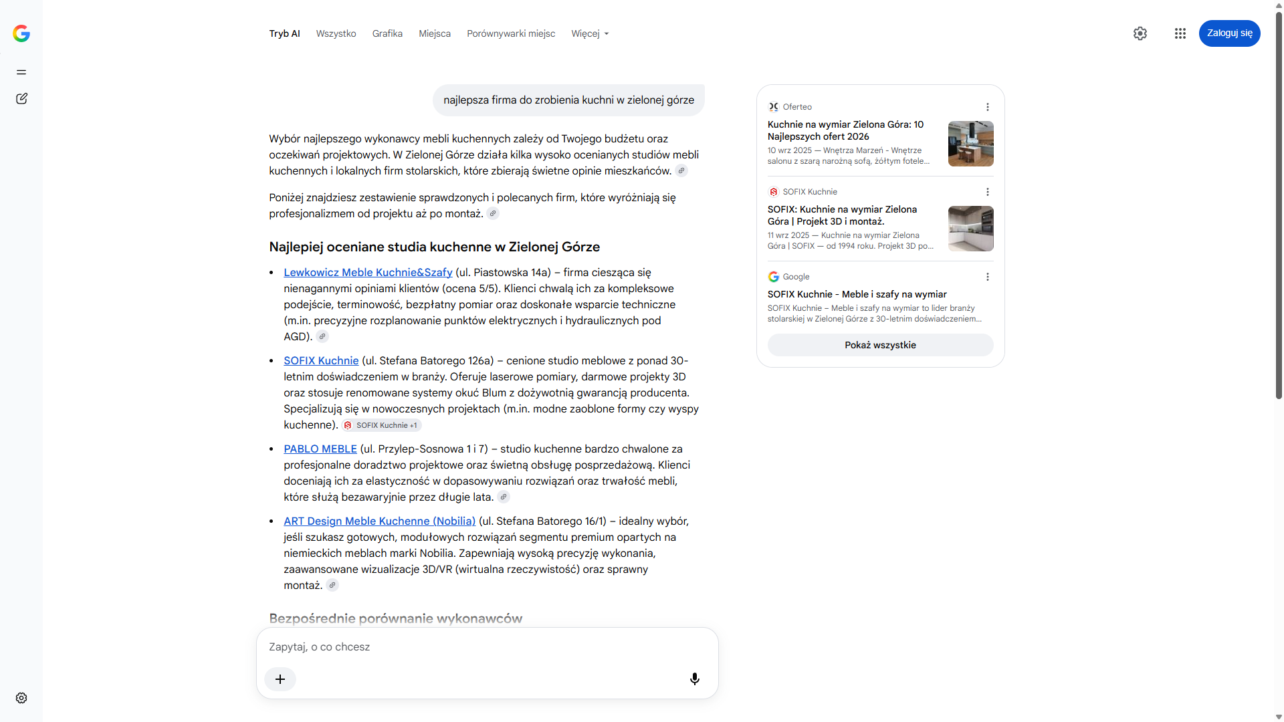Screen dimensions: 1284x722
Task: Click source link icon after 'opinie mieszkańców'
Action: (681, 171)
